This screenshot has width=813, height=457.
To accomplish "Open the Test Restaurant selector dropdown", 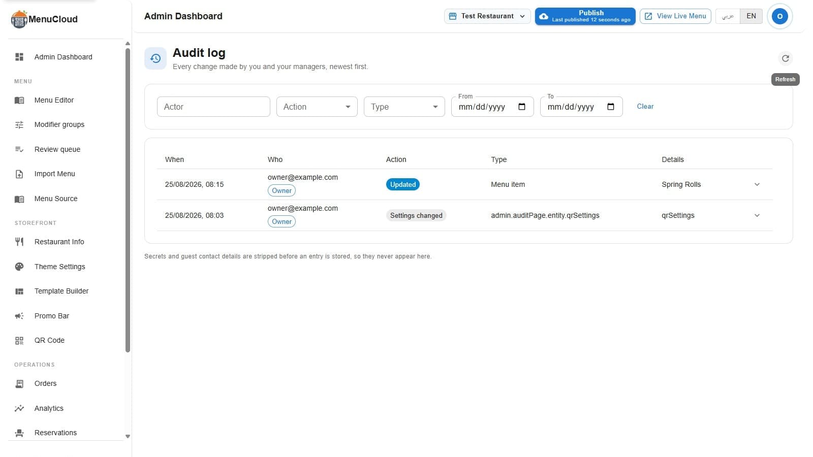I will tap(487, 16).
